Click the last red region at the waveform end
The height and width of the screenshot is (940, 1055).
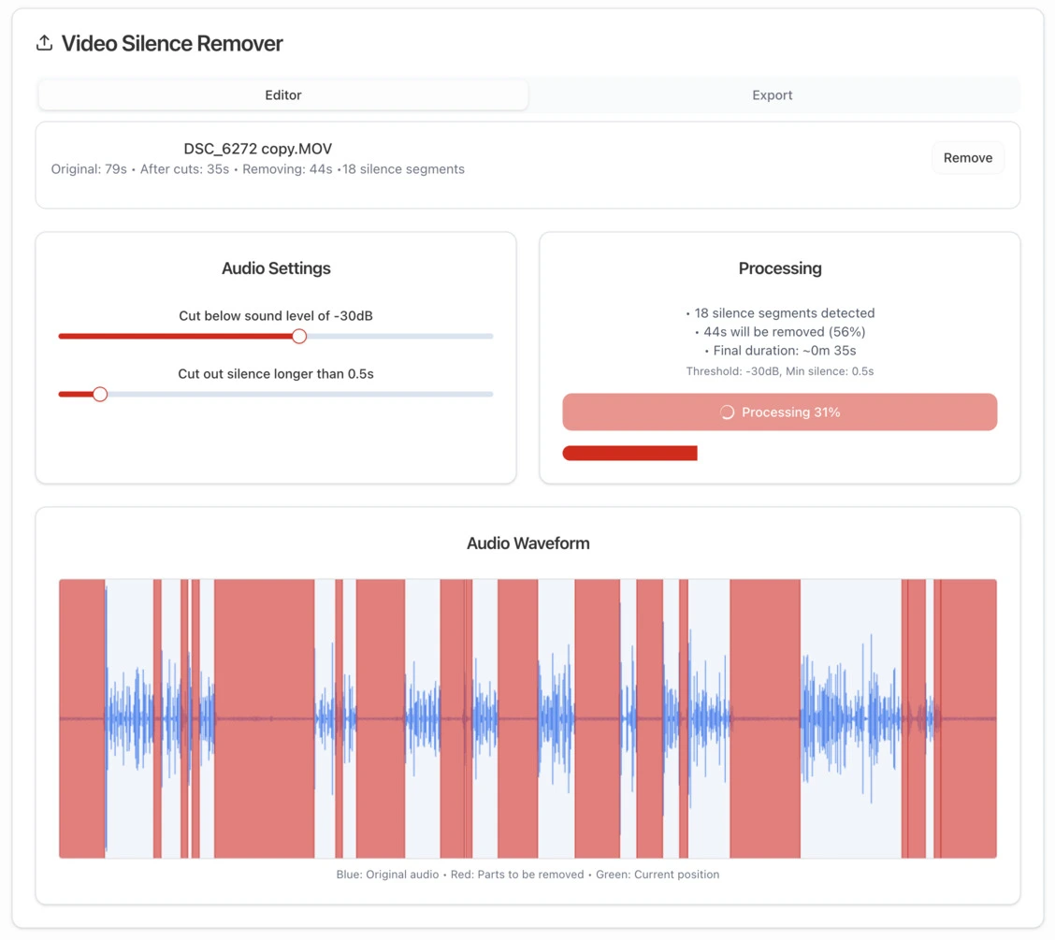click(968, 718)
